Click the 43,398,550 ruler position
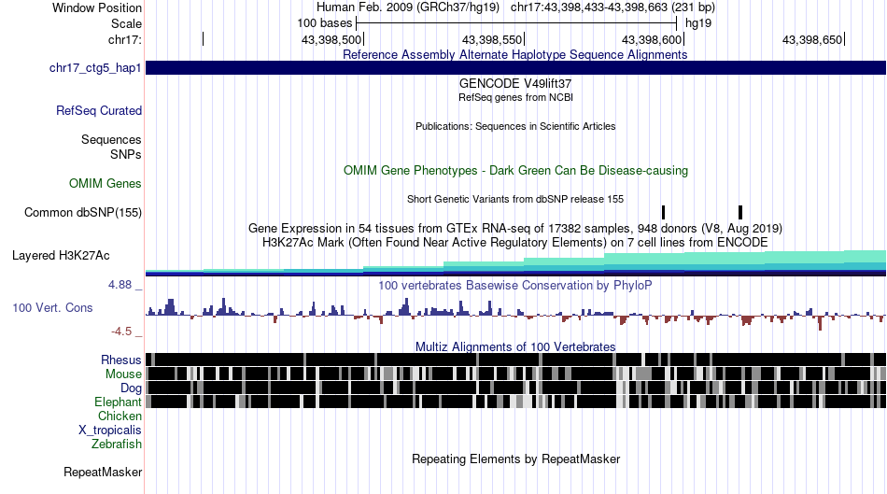 [491, 39]
